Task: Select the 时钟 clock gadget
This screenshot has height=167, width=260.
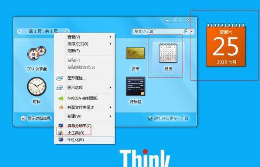Action: click(37, 90)
